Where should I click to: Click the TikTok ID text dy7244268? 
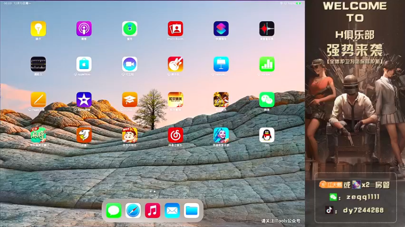click(363, 210)
